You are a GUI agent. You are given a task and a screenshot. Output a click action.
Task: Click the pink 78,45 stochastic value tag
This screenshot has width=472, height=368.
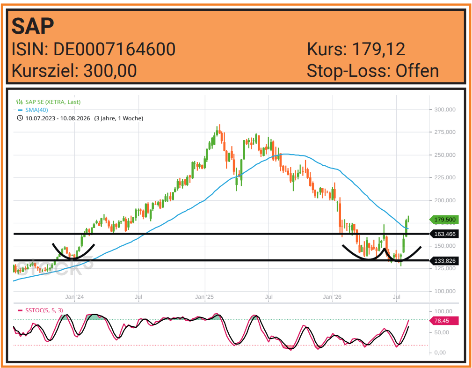(444, 321)
